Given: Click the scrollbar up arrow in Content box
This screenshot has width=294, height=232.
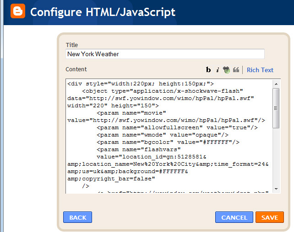Looking at the screenshot, I should click(276, 84).
